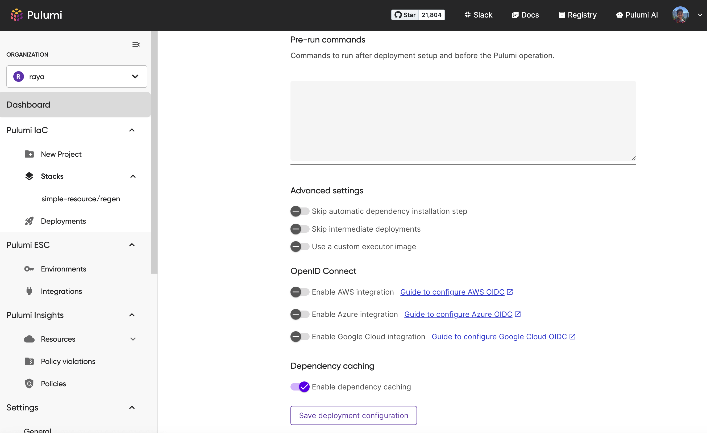Viewport: 707px width, 433px height.
Task: Enable Google Cloud integration toggle
Action: pos(300,336)
